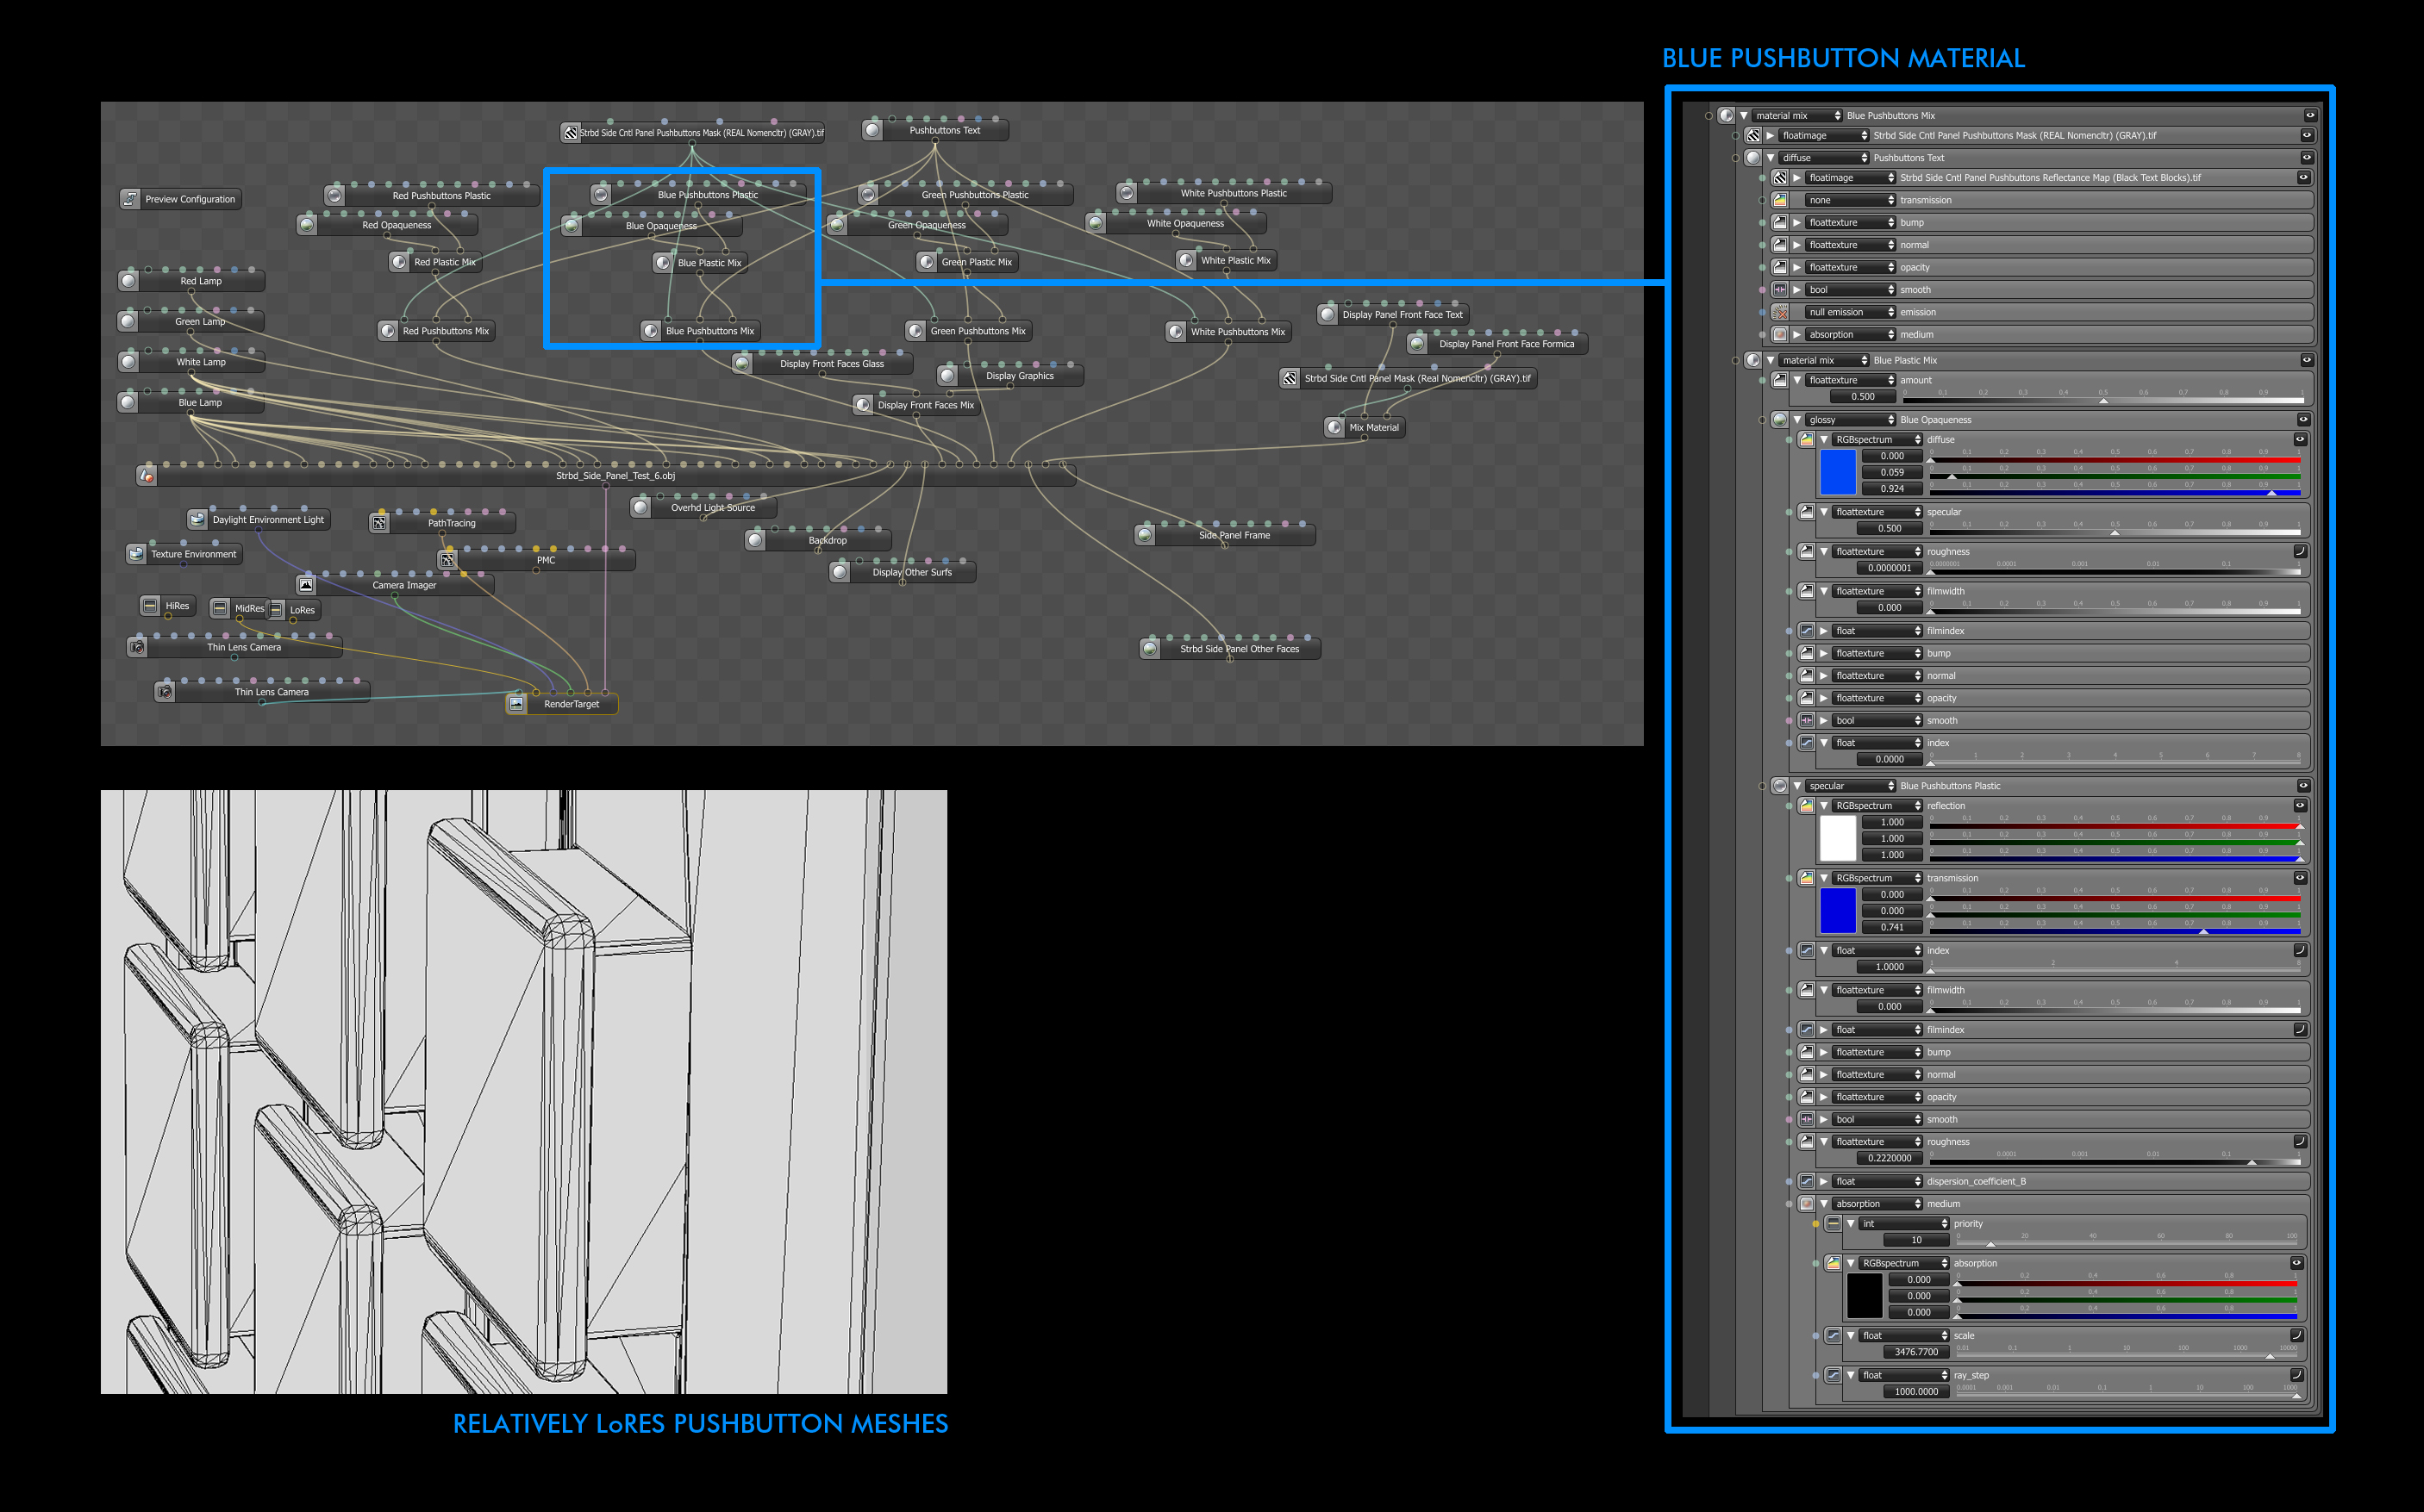Click the blue diffuse color swatch

click(x=1837, y=472)
